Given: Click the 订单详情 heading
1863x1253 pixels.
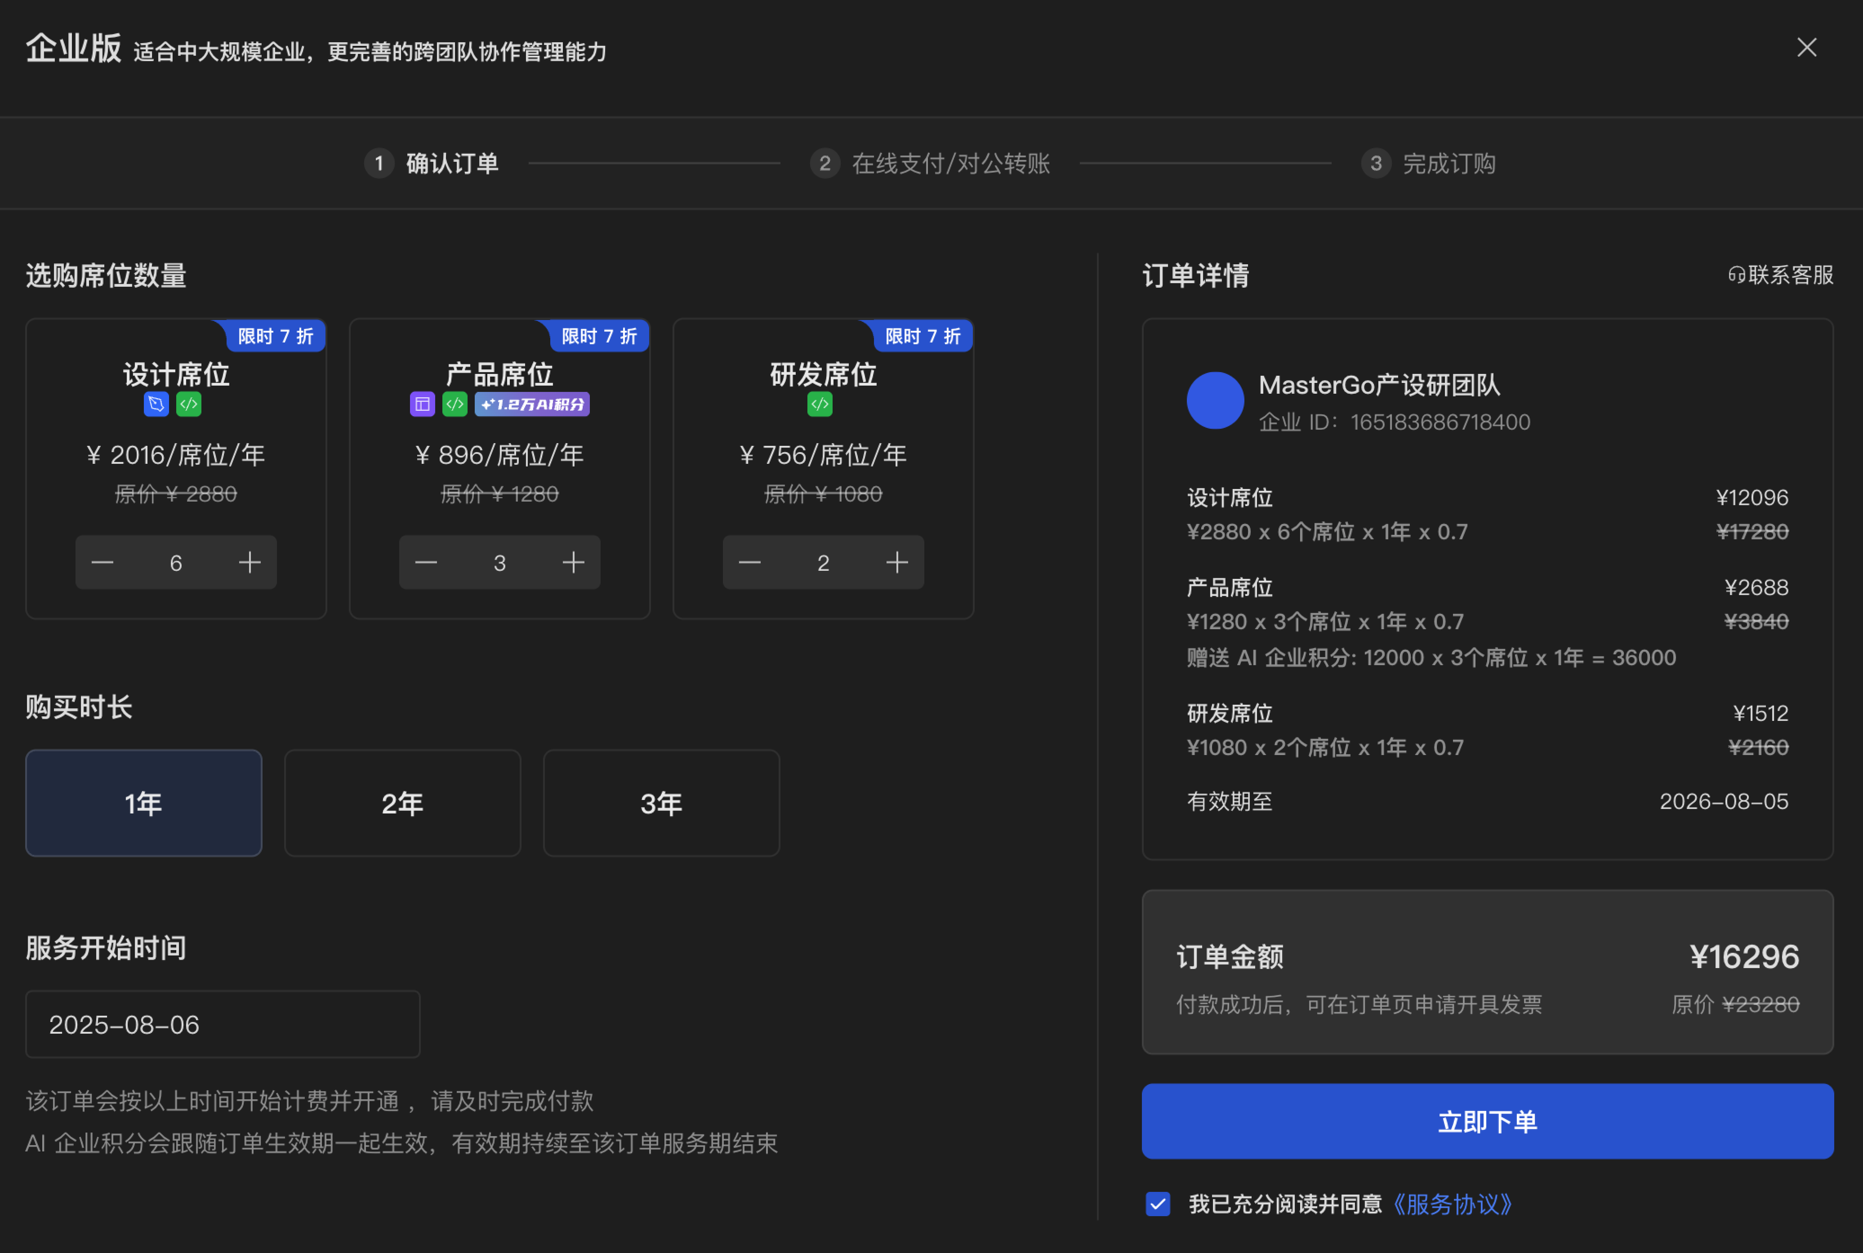Looking at the screenshot, I should click(1196, 276).
